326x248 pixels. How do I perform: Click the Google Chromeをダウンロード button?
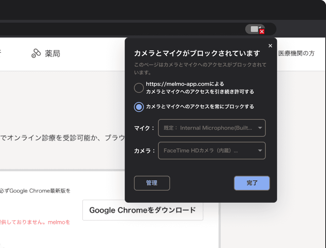[x=143, y=210]
